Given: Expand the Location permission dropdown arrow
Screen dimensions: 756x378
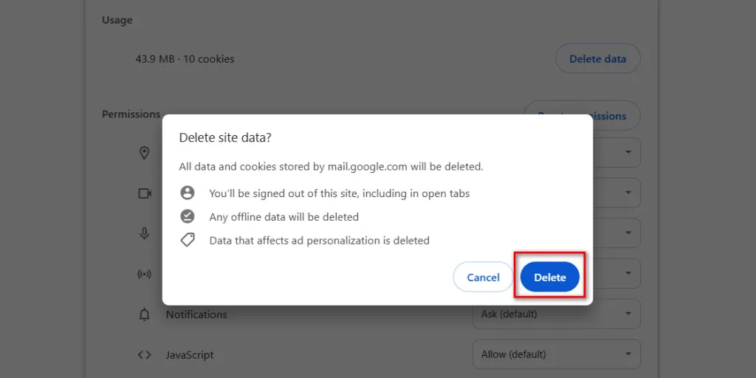Looking at the screenshot, I should [x=628, y=152].
